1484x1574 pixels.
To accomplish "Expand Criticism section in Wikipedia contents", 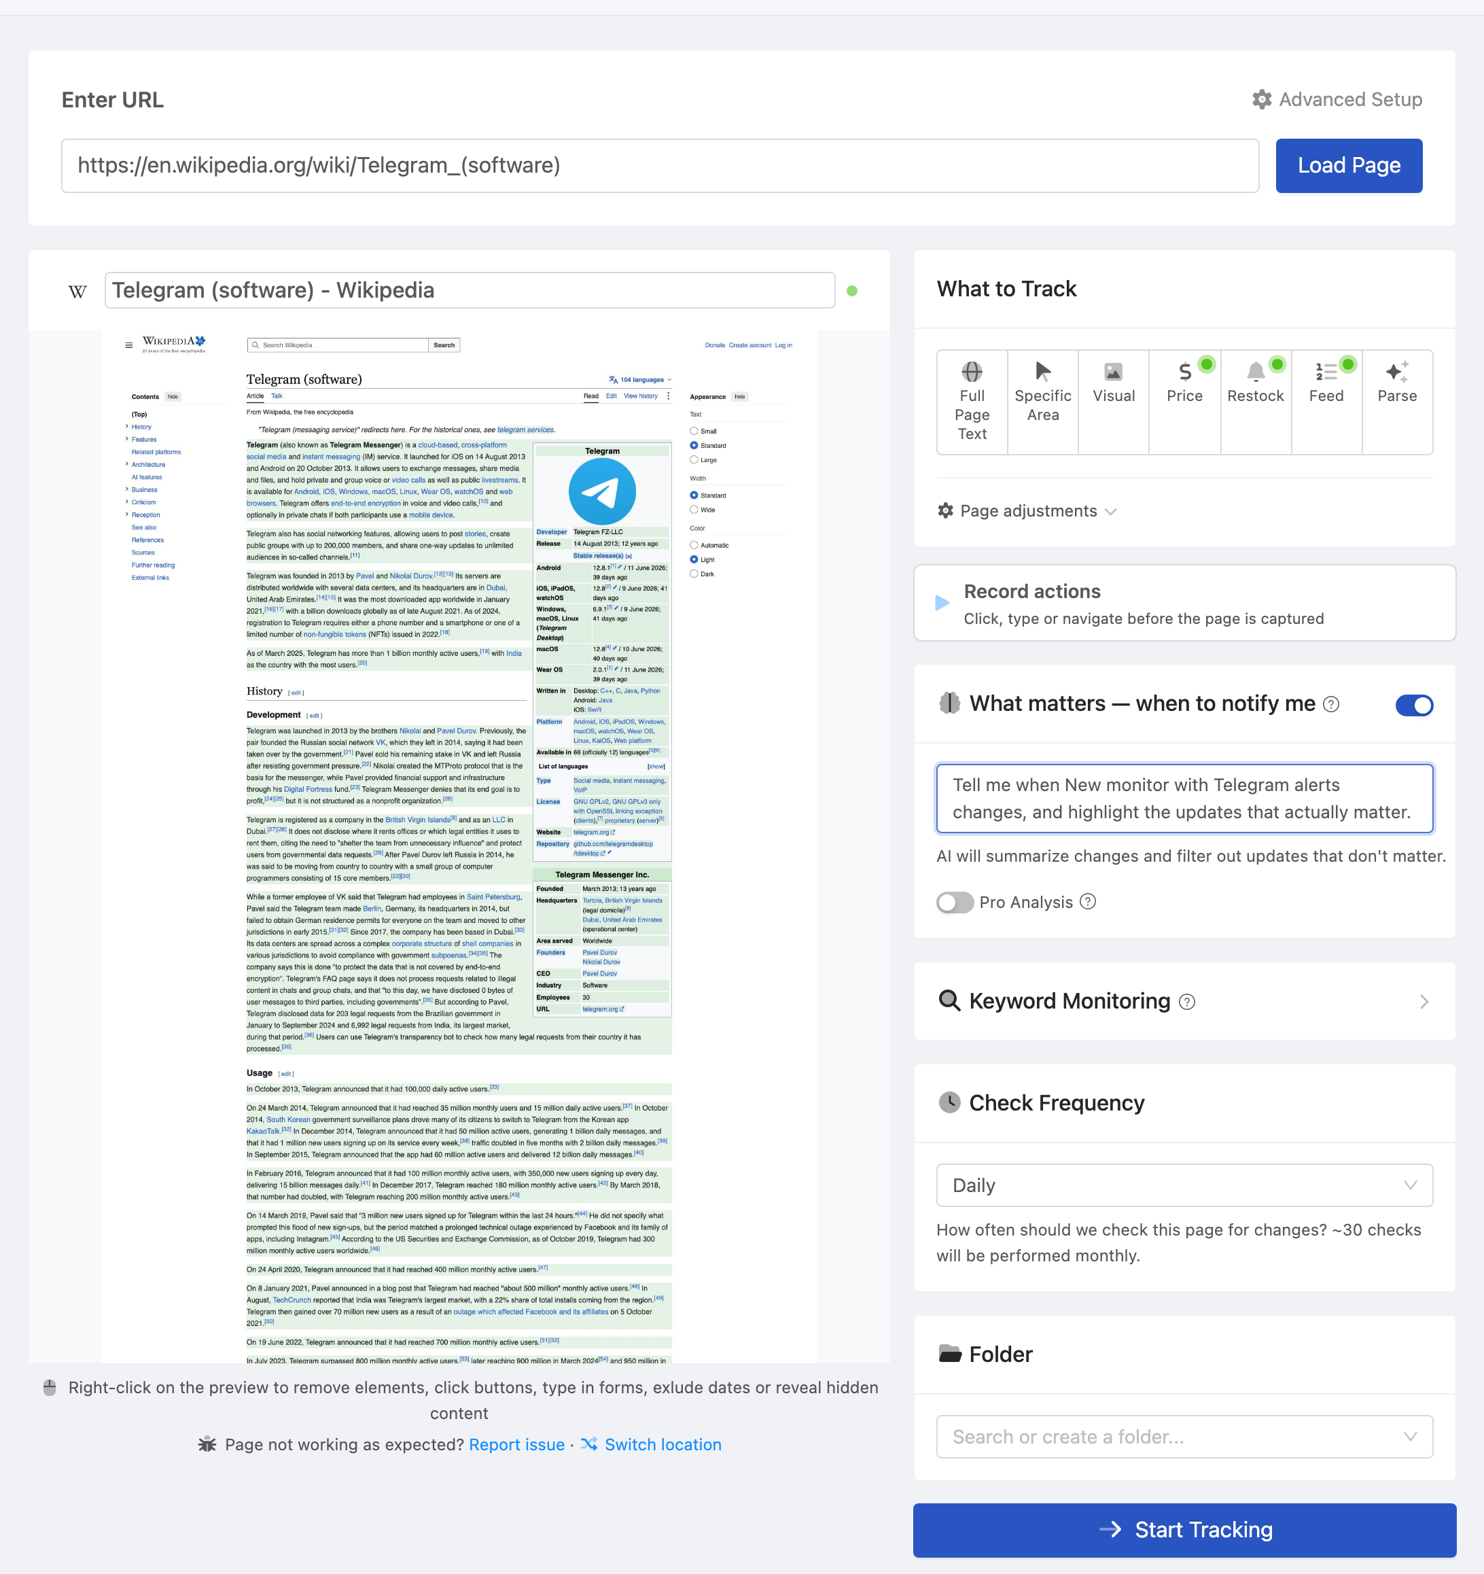I will [126, 502].
